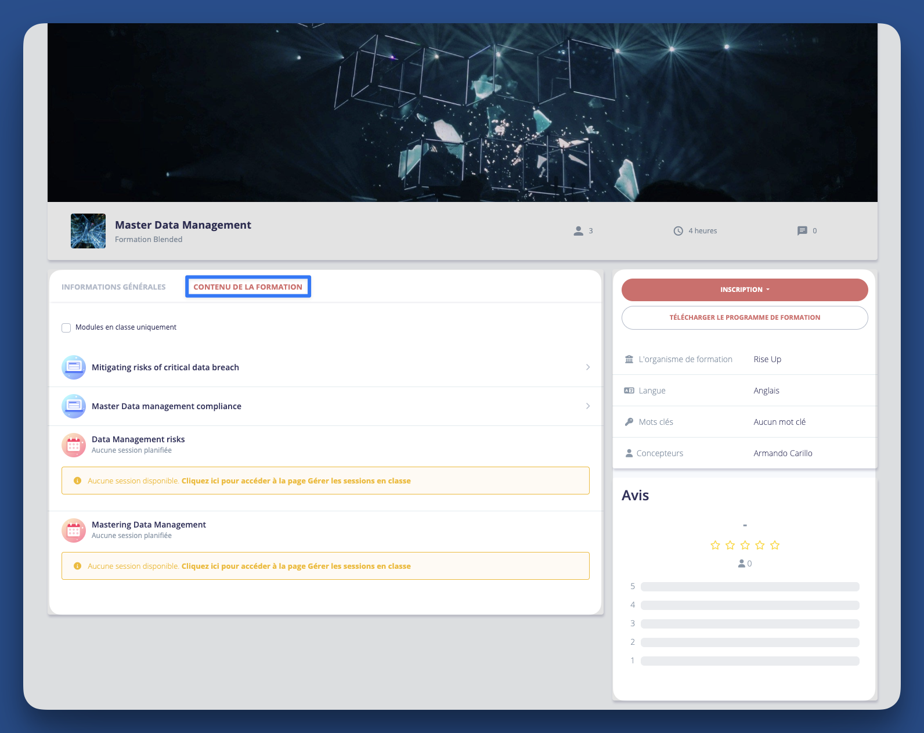Click Télécharger le programme de formation button

[745, 317]
